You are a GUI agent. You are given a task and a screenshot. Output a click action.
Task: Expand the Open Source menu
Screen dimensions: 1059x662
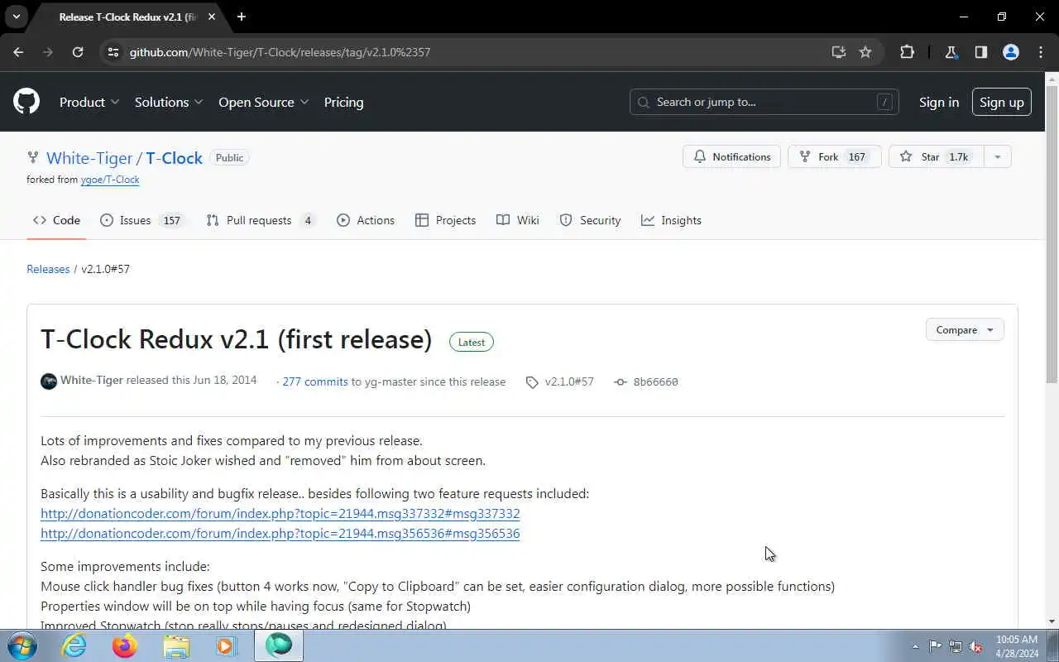[264, 102]
